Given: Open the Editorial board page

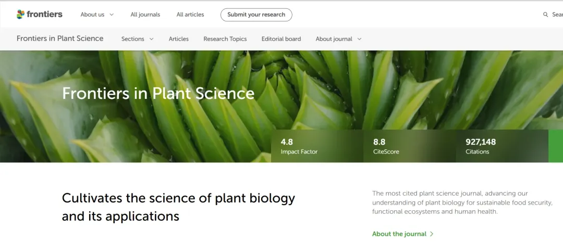Looking at the screenshot, I should 281,39.
